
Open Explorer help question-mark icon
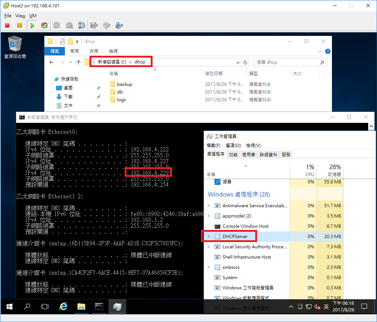point(327,51)
